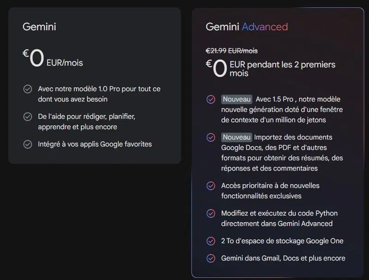
Task: Click the checkmark next to "Accès prioritaire" feature
Action: tap(211, 186)
